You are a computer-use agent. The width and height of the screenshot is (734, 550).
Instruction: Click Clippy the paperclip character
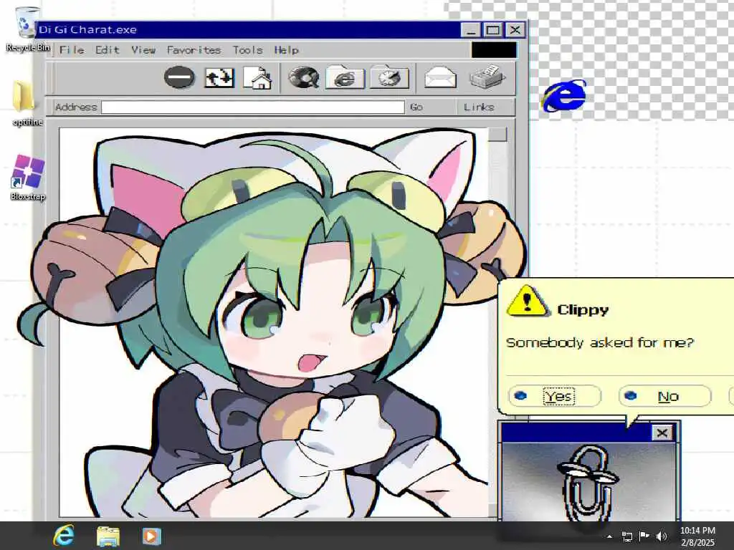pos(587,483)
